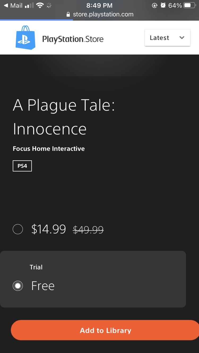Tap the Wi-Fi signal icon
199x353 pixels.
click(x=40, y=5)
